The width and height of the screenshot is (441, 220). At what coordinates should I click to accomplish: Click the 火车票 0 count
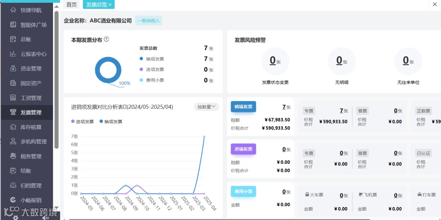click(341, 196)
